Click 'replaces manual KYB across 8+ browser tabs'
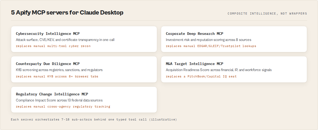318x130 pixels. pyautogui.click(x=57, y=76)
